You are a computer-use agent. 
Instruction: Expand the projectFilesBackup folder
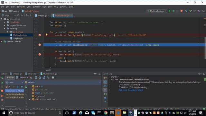click(x=5, y=25)
